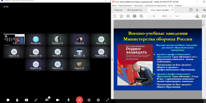
Task: Open the Окно menu
Action: (x=170, y=6)
